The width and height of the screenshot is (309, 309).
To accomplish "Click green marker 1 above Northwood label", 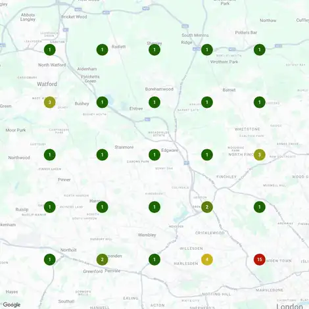I will pyautogui.click(x=50, y=154).
